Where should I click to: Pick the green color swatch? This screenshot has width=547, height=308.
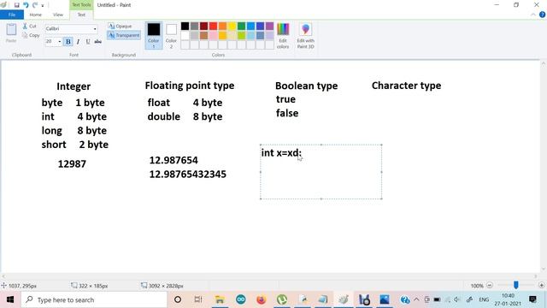pos(241,26)
